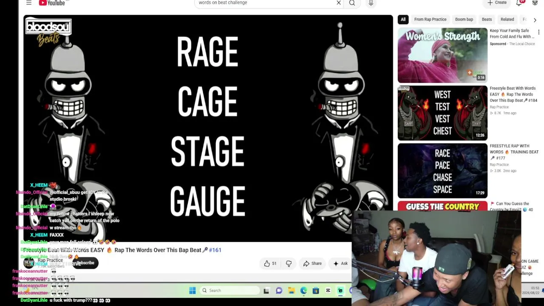Viewport: 544px width, 306px height.
Task: Start voice search with the microphone
Action: 371,3
